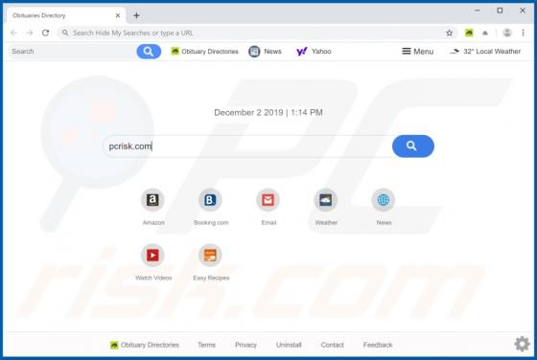Screen dimensions: 537x360
Task: Go forward to the next page
Action: 30,33
